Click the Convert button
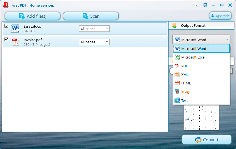 [207, 140]
